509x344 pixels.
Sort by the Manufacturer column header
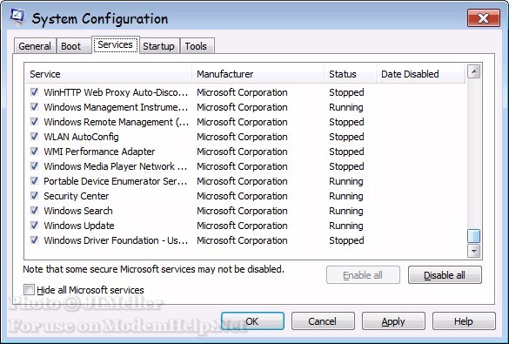pos(258,74)
